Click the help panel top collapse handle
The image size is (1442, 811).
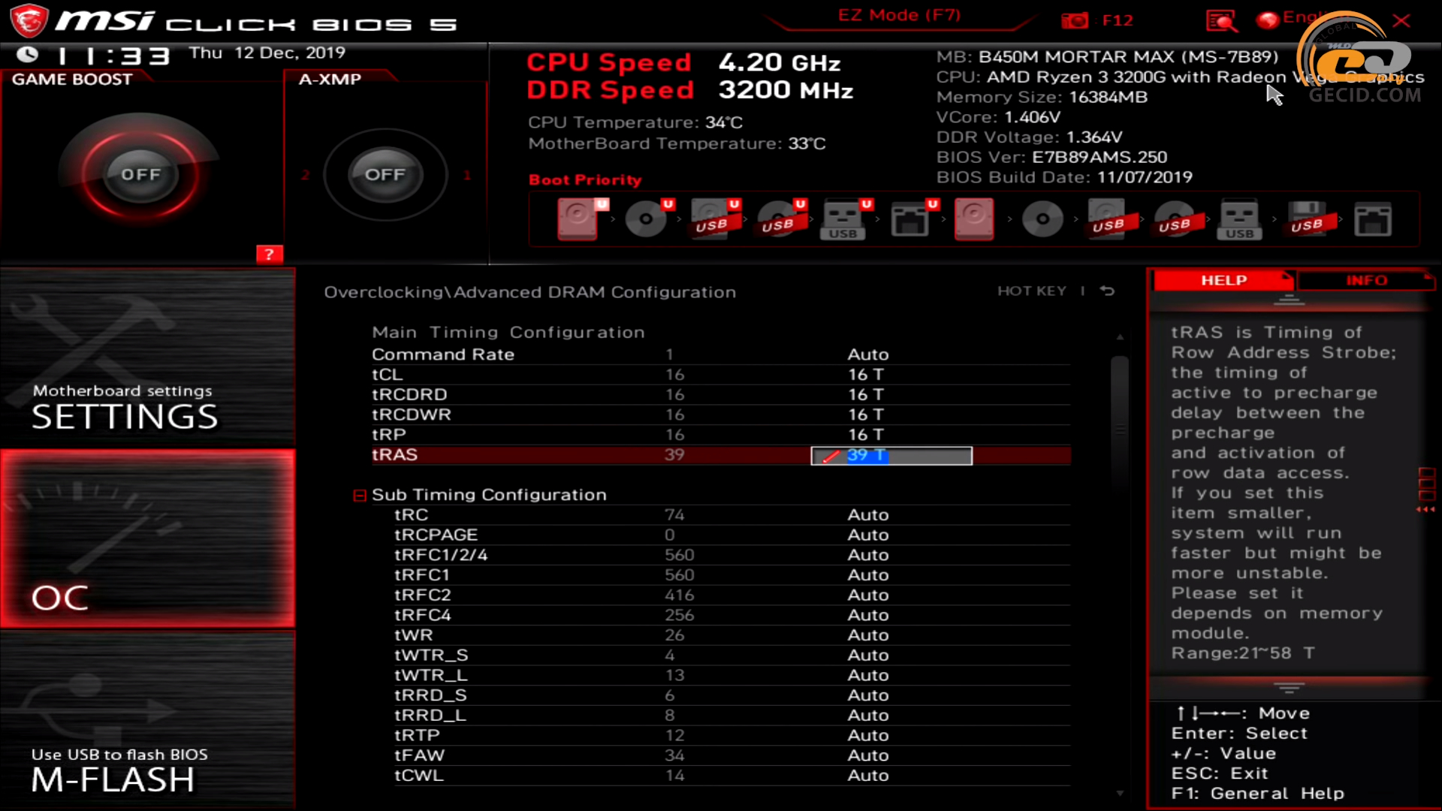pos(1289,300)
